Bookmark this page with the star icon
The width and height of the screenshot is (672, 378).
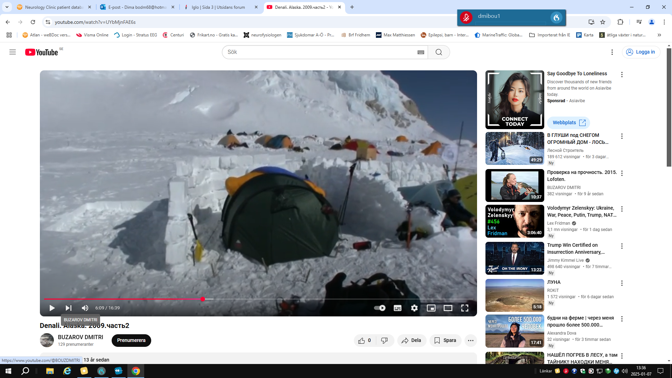click(603, 22)
